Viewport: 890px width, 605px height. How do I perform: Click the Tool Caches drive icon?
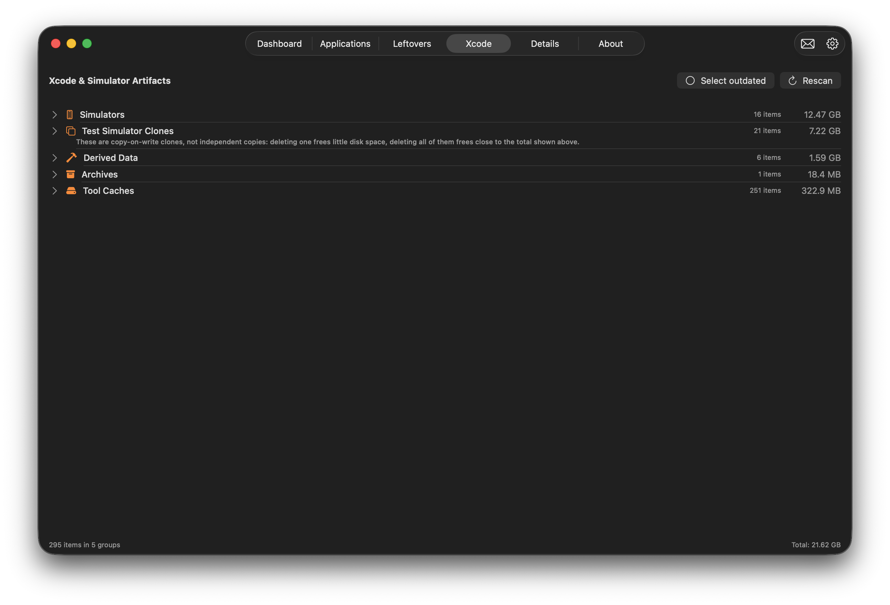click(71, 190)
